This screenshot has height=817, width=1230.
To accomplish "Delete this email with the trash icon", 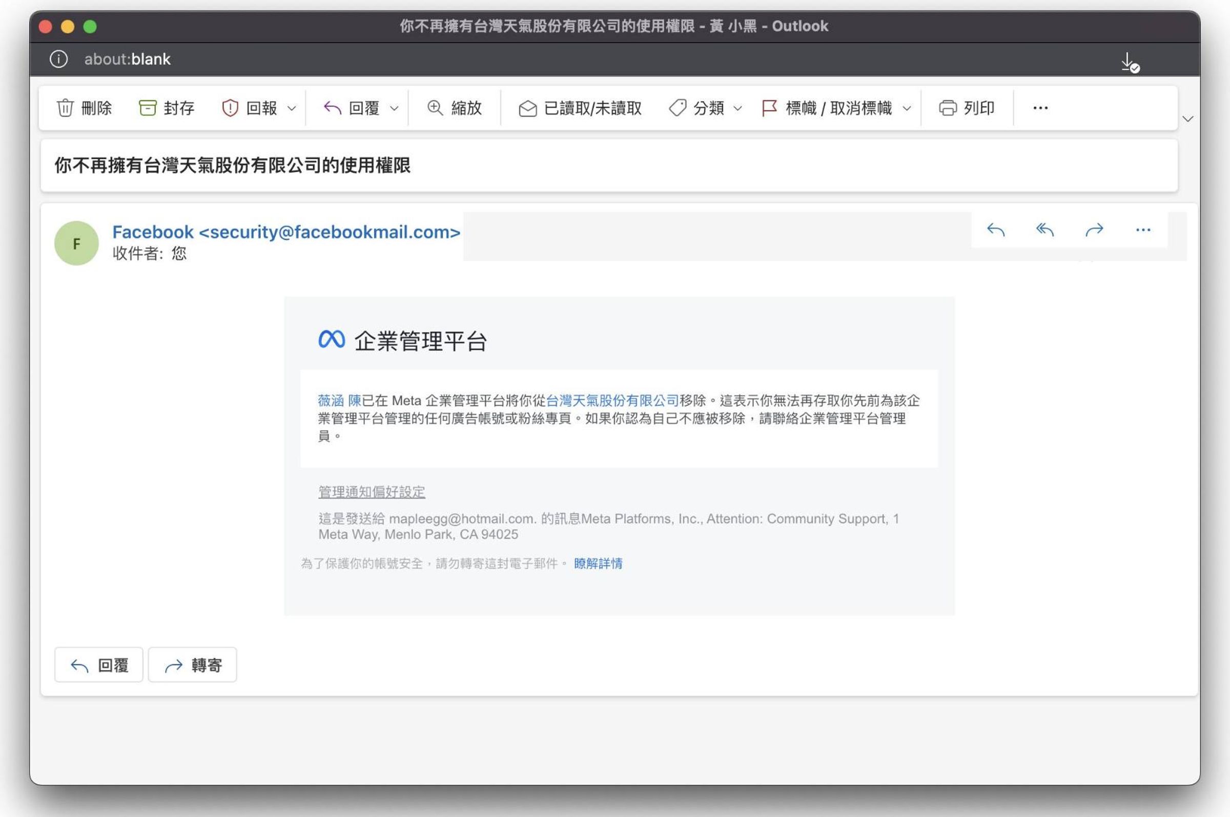I will [x=84, y=108].
